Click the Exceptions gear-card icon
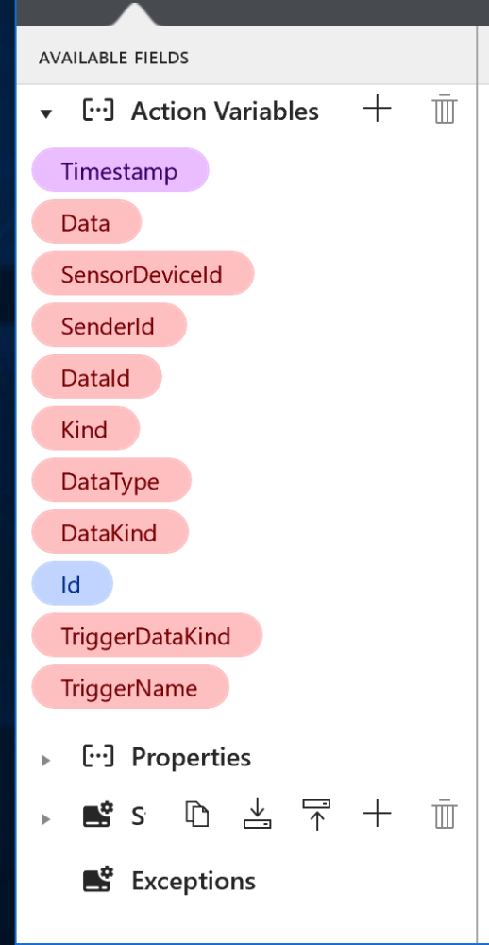Image resolution: width=489 pixels, height=945 pixels. point(97,879)
